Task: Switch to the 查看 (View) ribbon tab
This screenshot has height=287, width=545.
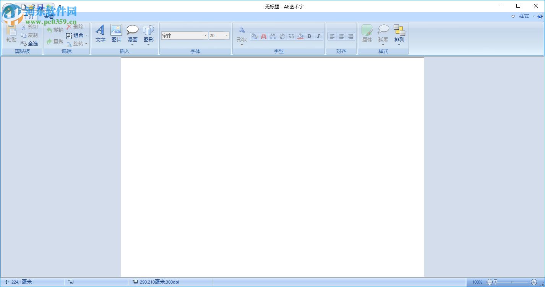Action: pyautogui.click(x=49, y=17)
